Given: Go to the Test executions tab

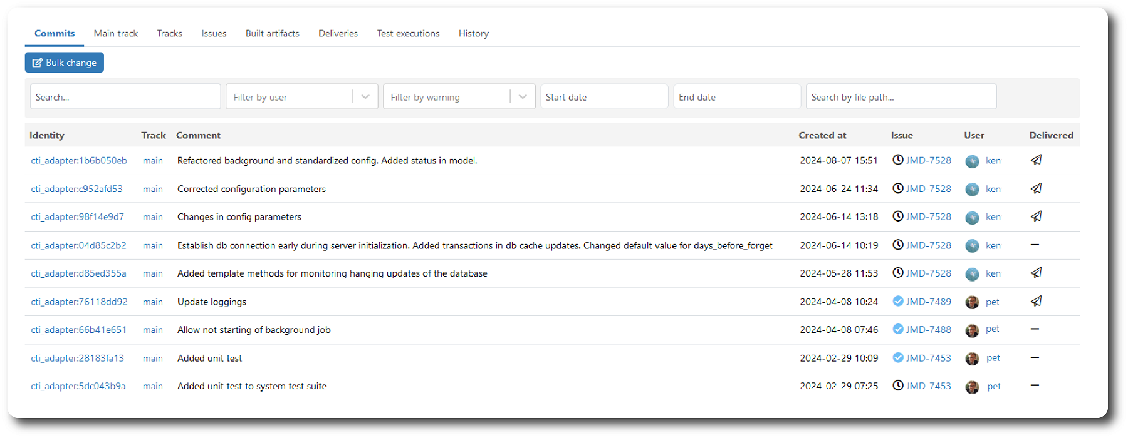Looking at the screenshot, I should pos(408,34).
